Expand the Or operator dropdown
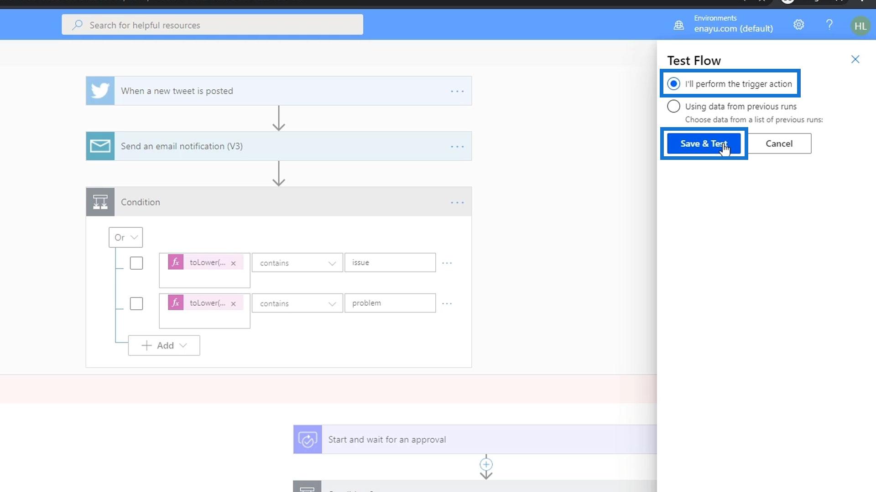 point(126,237)
